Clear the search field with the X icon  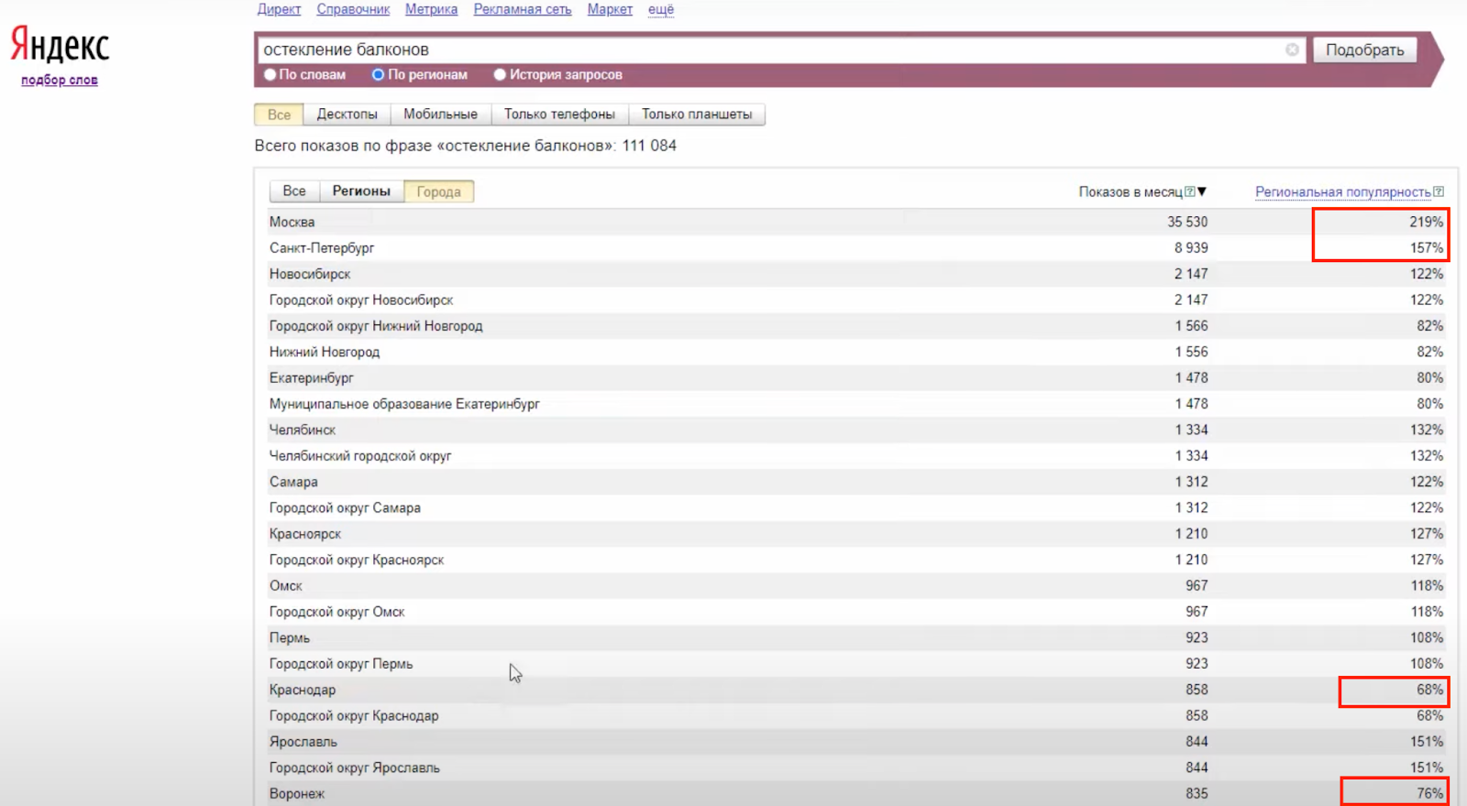pyautogui.click(x=1292, y=49)
